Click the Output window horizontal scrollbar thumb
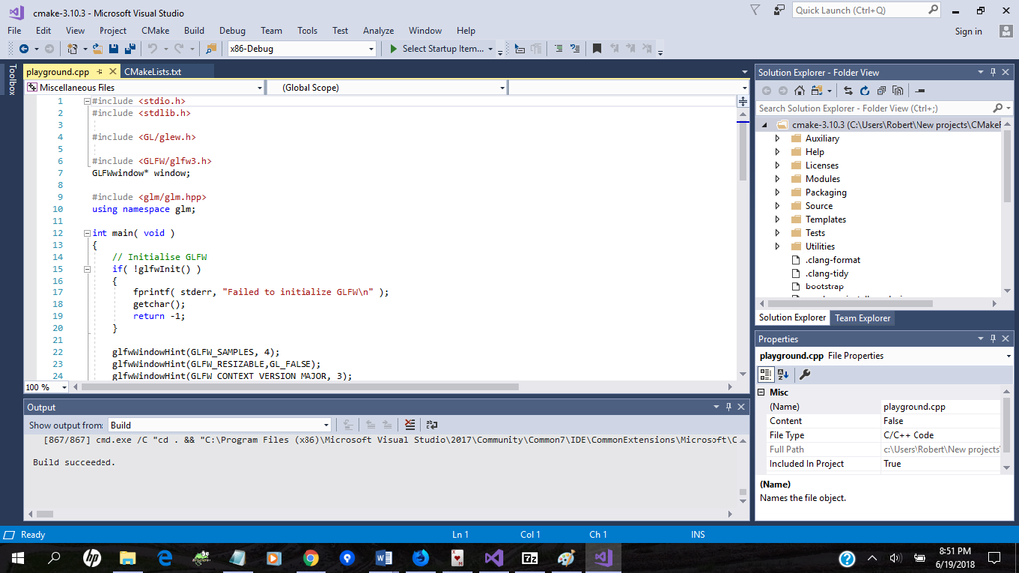This screenshot has height=573, width=1019. click(x=44, y=514)
